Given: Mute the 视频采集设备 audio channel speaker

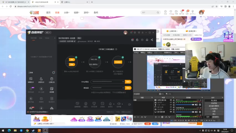Looking at the screenshot, I should click(196, 112).
